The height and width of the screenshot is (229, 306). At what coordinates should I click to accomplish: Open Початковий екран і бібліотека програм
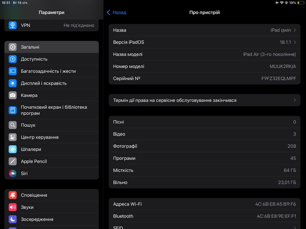(x=51, y=110)
